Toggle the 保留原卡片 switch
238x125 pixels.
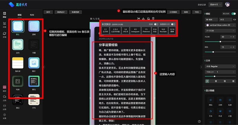pos(173,24)
